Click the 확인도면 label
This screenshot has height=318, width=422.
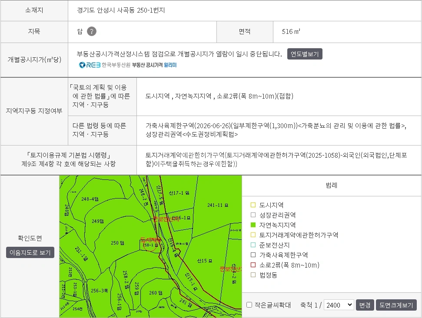pyautogui.click(x=30, y=238)
